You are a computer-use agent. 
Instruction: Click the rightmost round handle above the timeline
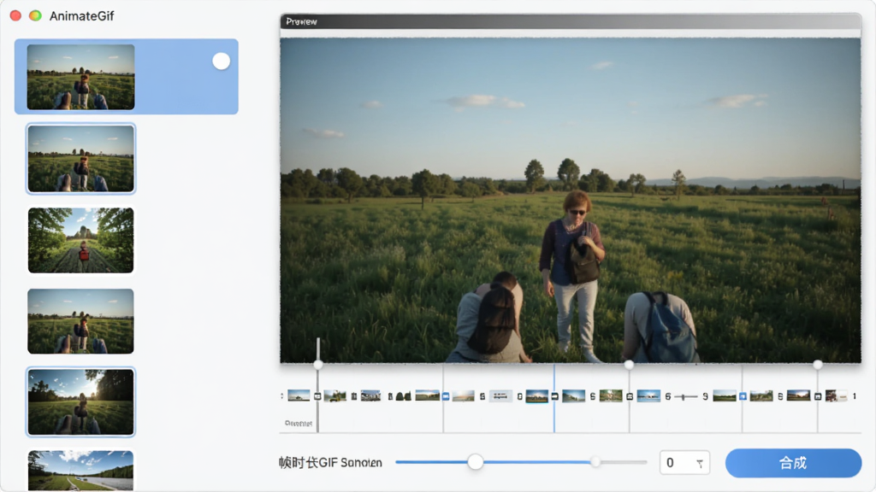pyautogui.click(x=818, y=365)
